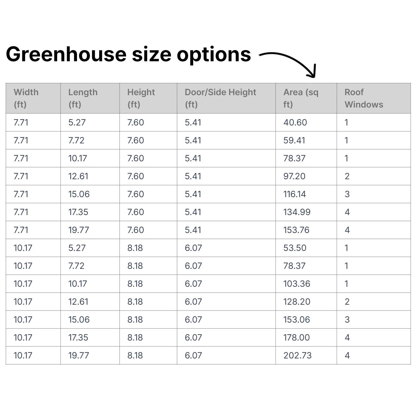The image size is (415, 415).
Task: Click the "Greenhouse size options" heading
Action: 128,54
